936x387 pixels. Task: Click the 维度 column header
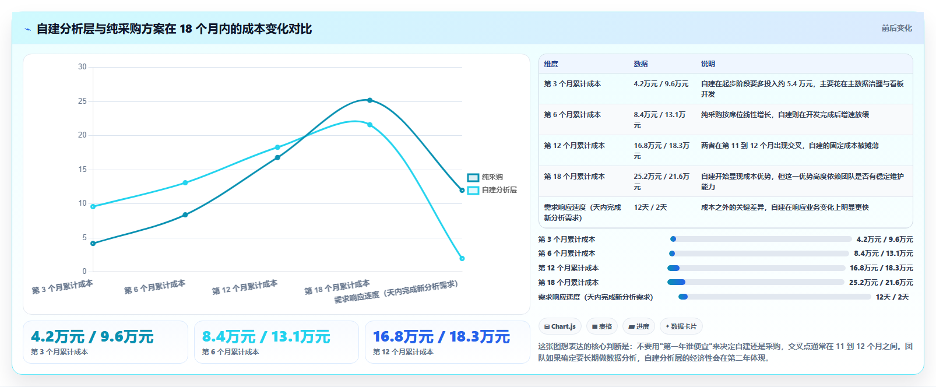551,64
